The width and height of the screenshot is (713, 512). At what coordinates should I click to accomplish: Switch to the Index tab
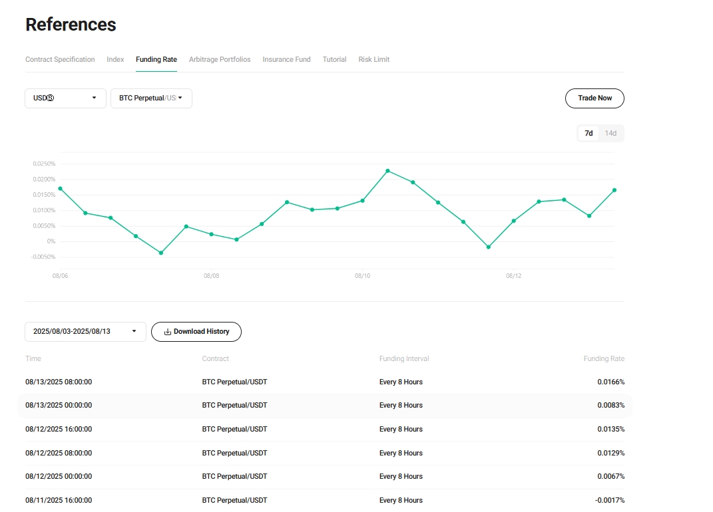115,60
